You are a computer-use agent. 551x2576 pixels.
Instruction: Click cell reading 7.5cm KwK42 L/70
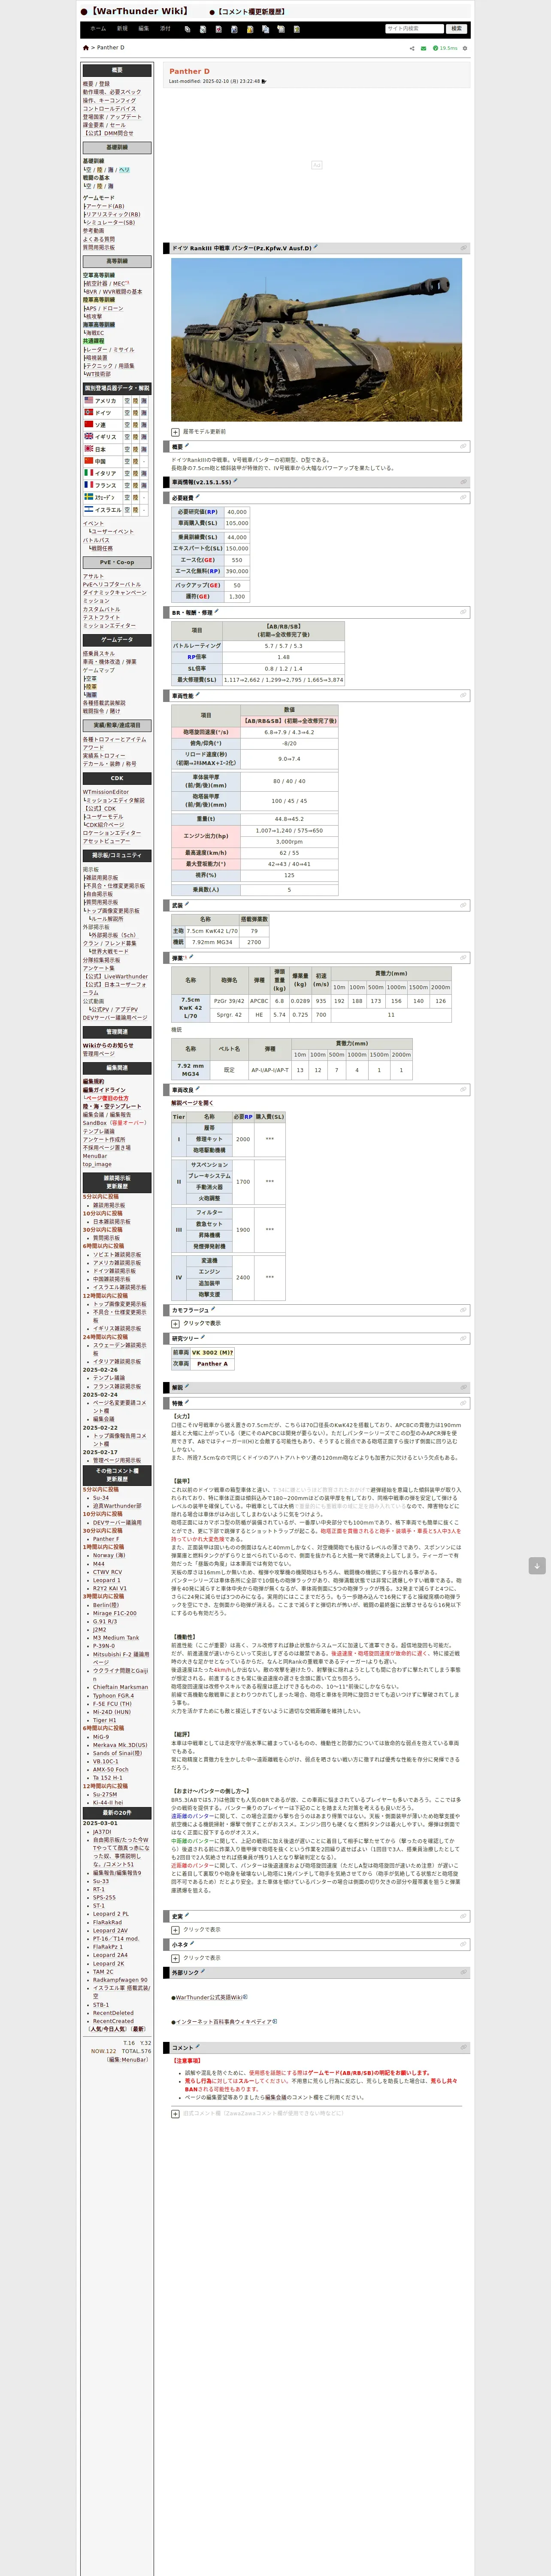coord(212,931)
